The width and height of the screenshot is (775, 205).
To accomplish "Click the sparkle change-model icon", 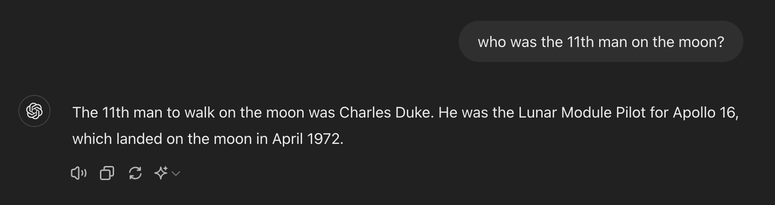I will 161,173.
